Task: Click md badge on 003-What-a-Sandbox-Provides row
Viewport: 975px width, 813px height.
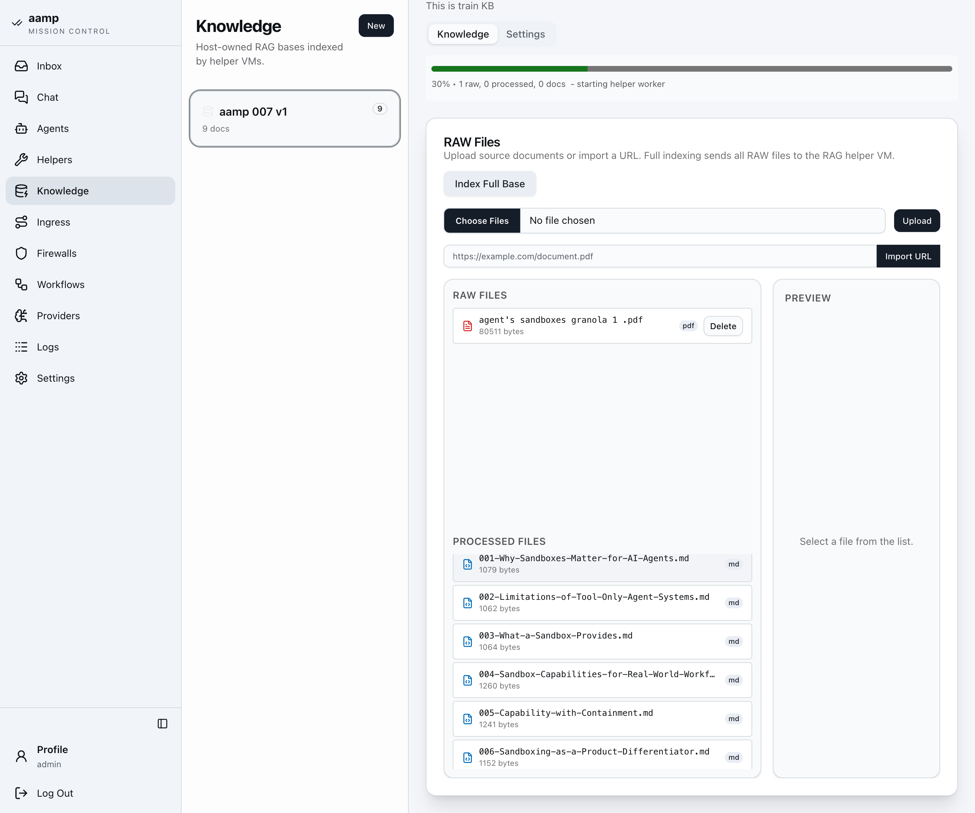Action: pos(734,641)
